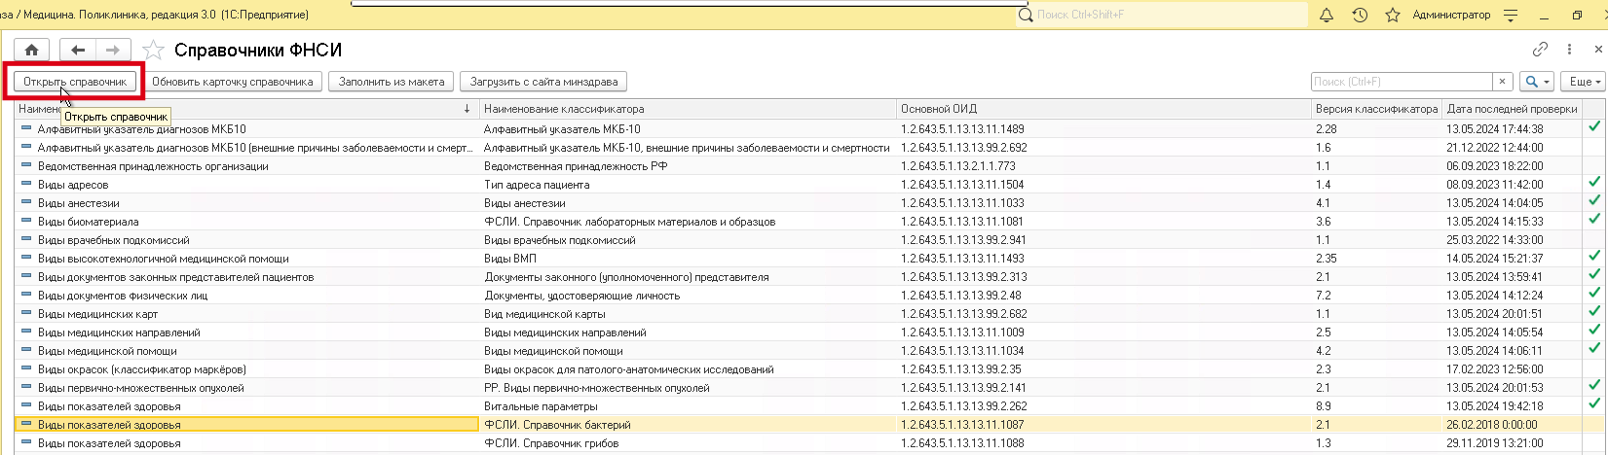Screen dimensions: 1608x455
Task: Click date 17.02.2023 12:56:00 cell
Action: tap(1512, 368)
